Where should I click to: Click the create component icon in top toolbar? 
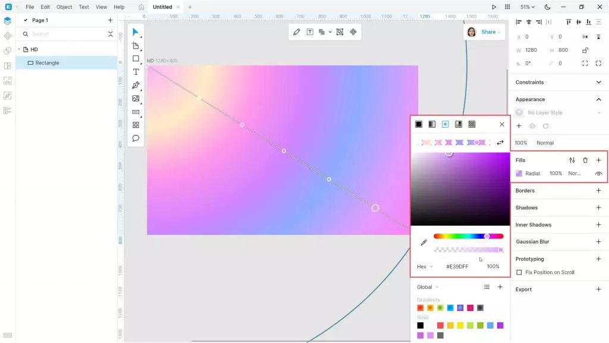[x=353, y=32]
